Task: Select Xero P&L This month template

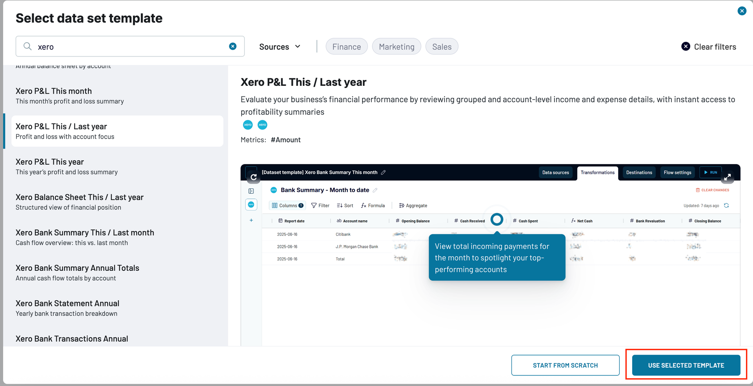Action: tap(117, 96)
